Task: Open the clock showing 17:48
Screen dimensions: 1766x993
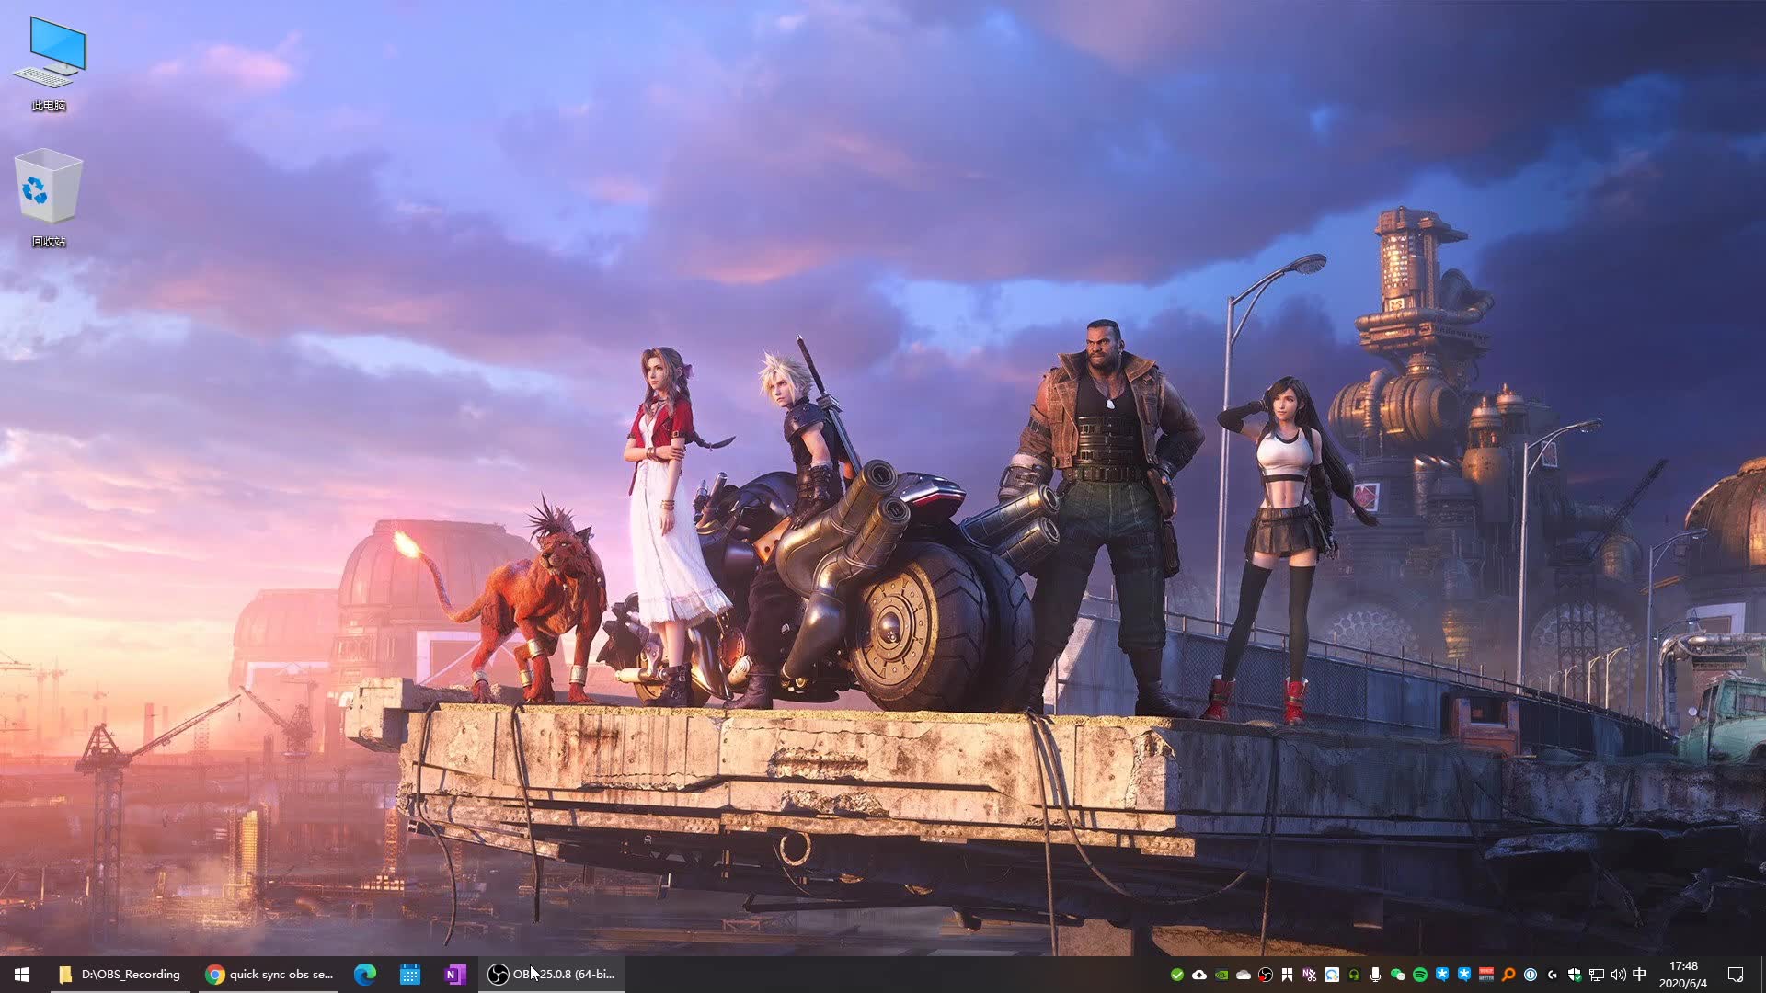Action: (1683, 975)
